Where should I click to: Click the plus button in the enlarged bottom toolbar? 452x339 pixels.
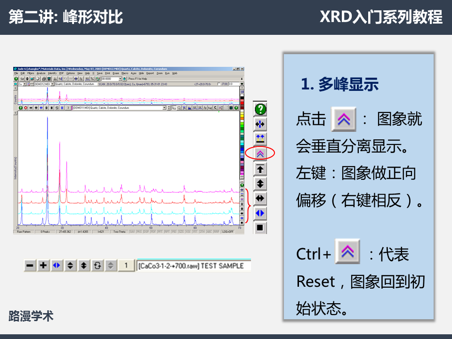click(x=43, y=265)
